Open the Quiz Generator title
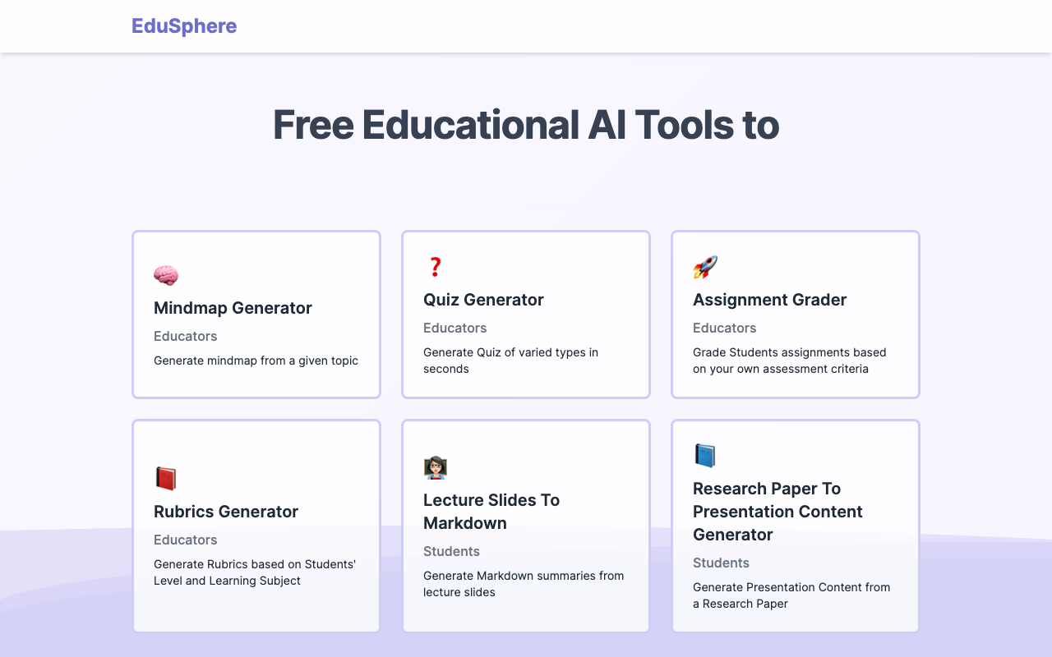The image size is (1052, 657). [x=483, y=300]
